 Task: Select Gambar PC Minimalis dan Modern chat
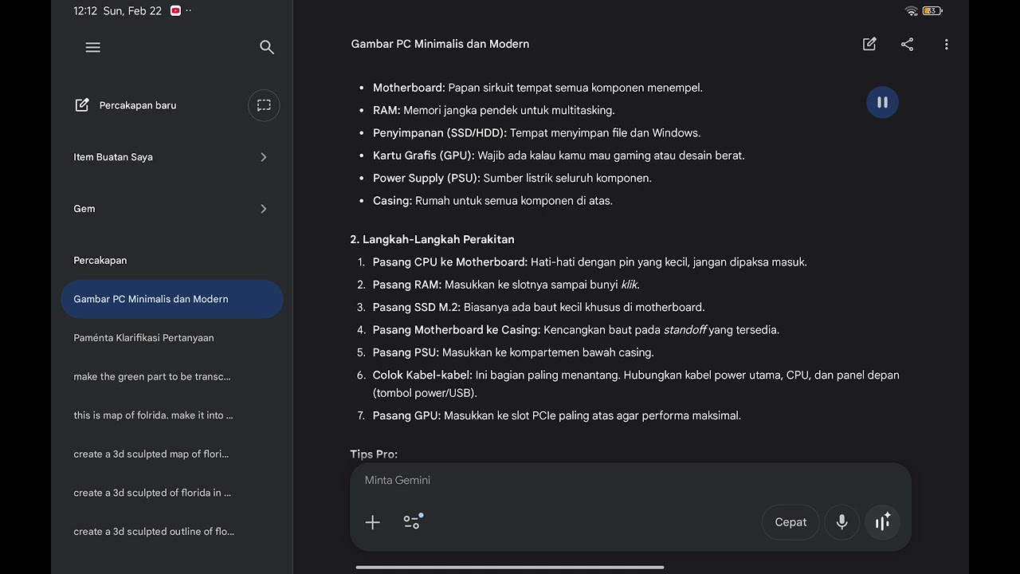coord(172,299)
